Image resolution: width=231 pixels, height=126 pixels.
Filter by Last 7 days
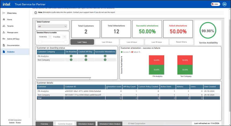tap(82, 42)
